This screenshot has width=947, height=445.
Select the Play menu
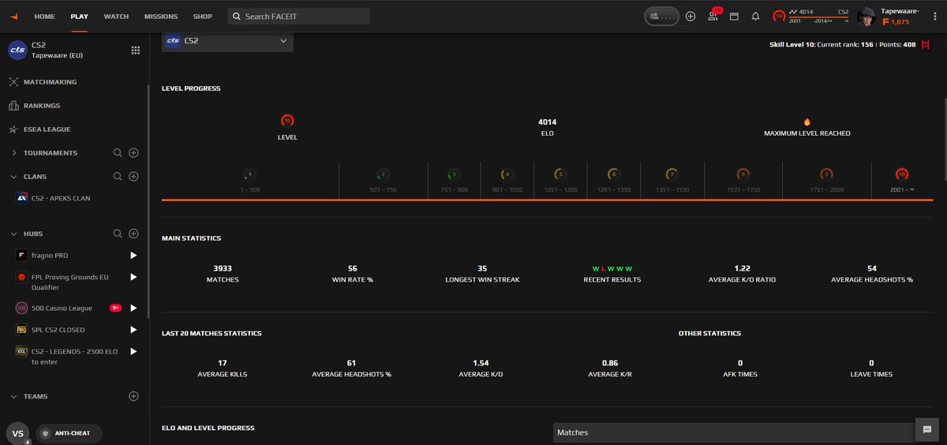pyautogui.click(x=79, y=16)
